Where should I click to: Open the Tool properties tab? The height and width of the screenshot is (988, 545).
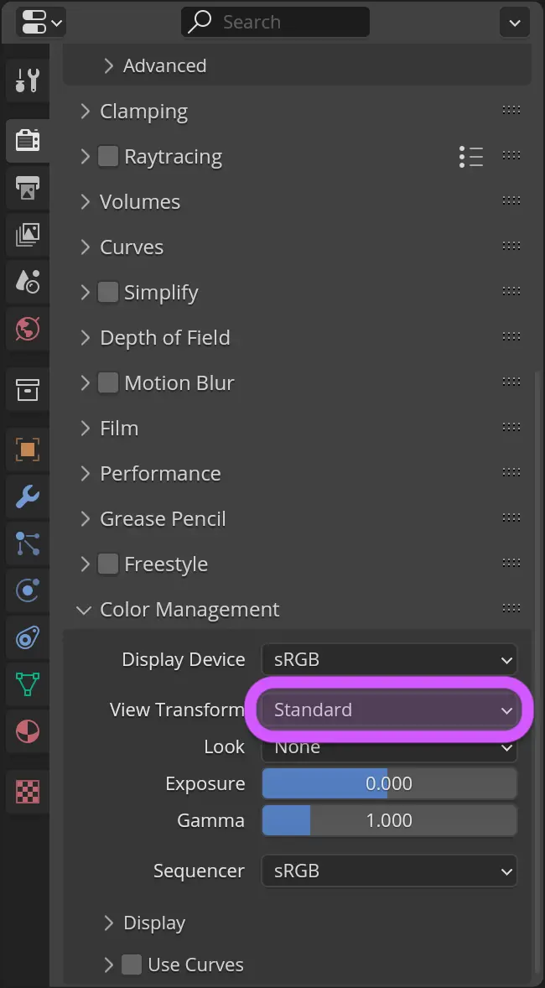click(27, 80)
